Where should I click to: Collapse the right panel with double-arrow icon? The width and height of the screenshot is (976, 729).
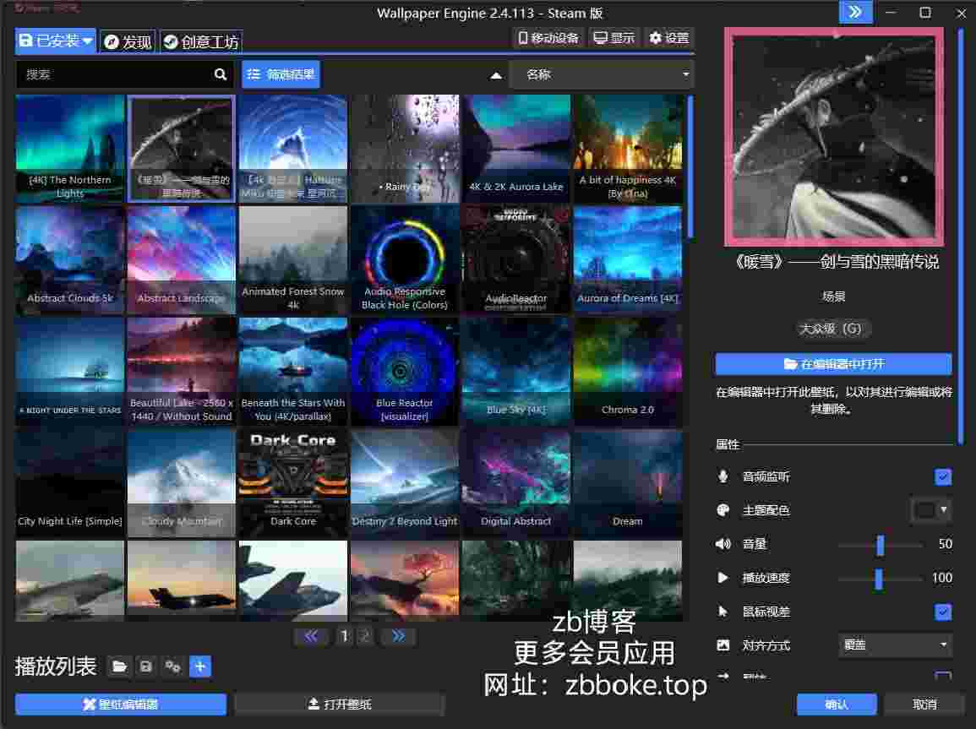click(x=855, y=11)
